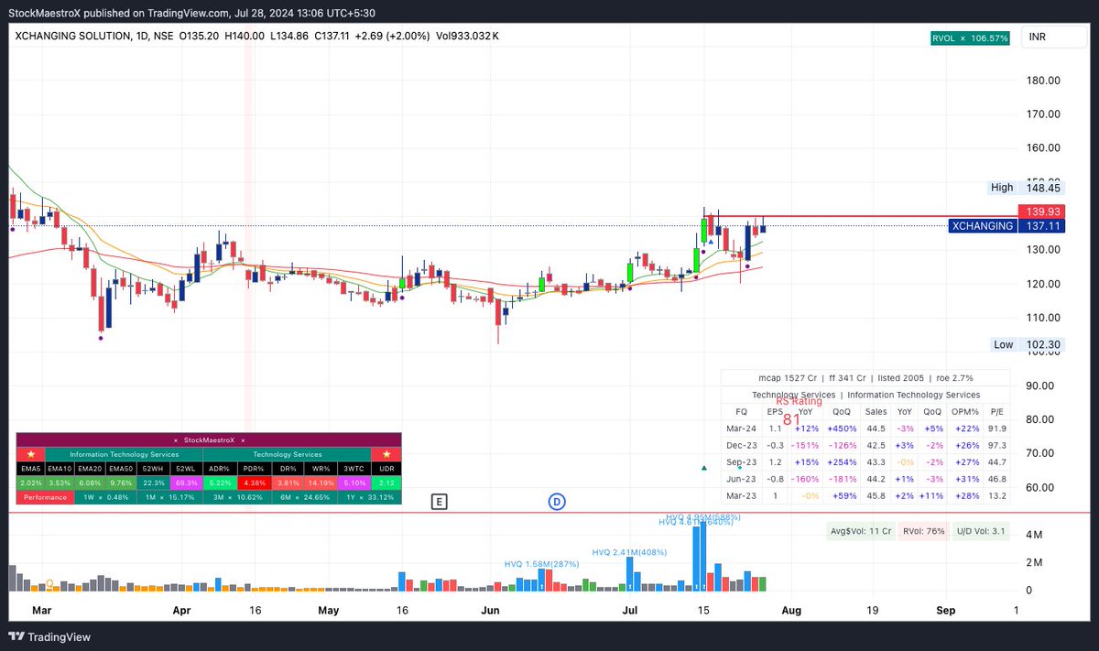Click the RVOL 106.57% green badge

point(969,38)
